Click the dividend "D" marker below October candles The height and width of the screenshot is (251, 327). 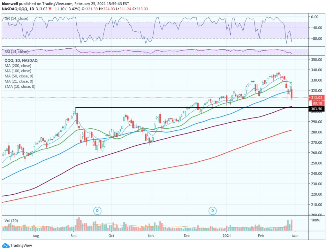97,211
